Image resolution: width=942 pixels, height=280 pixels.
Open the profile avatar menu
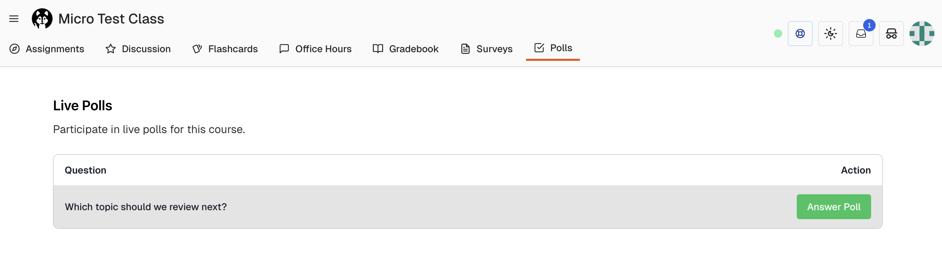(922, 33)
